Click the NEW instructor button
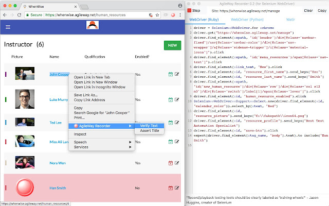Screen dimensions: 329x206 coord(173,45)
